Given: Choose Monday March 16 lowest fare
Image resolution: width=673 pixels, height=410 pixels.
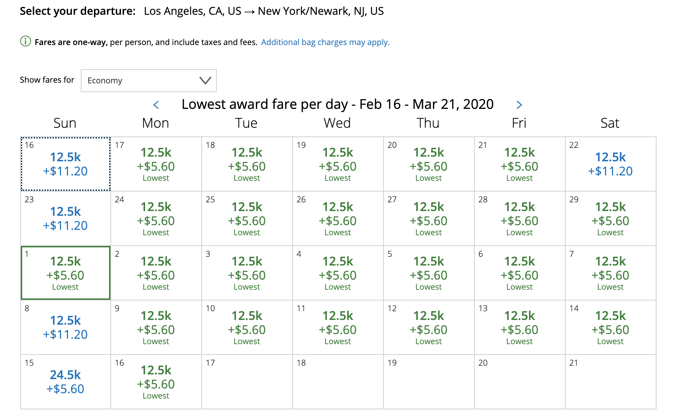Looking at the screenshot, I should click(156, 382).
